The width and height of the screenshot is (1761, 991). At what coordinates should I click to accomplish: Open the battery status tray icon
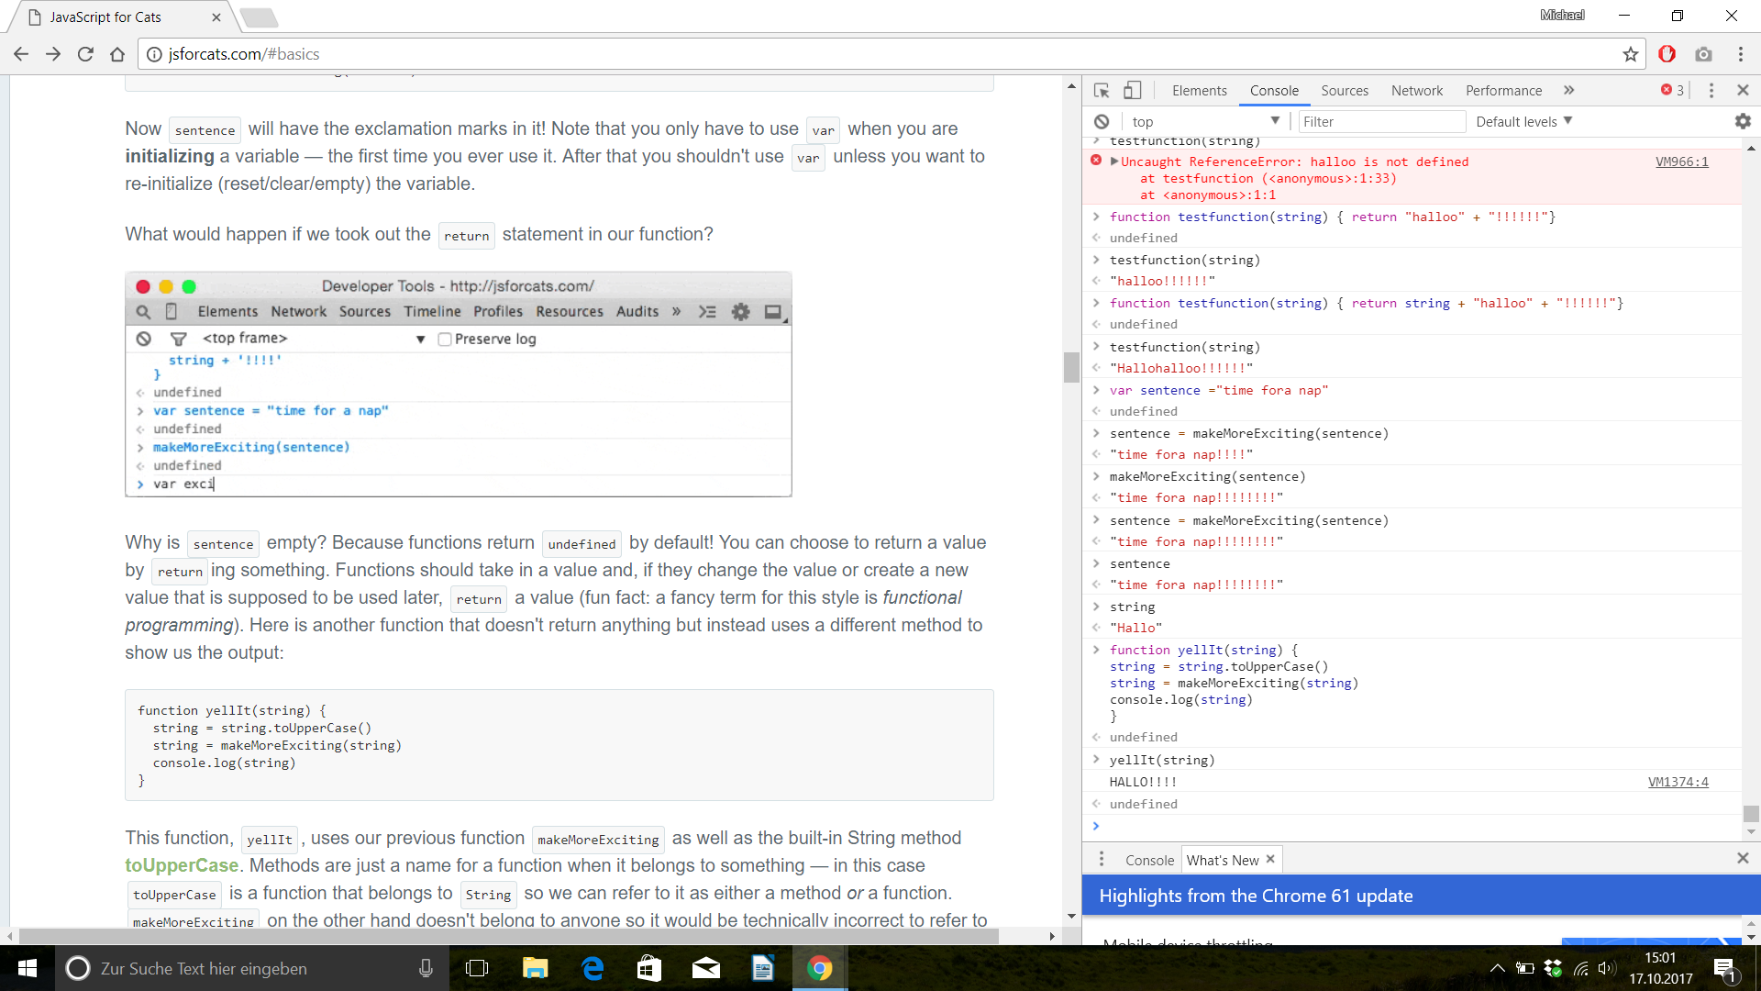1525,968
